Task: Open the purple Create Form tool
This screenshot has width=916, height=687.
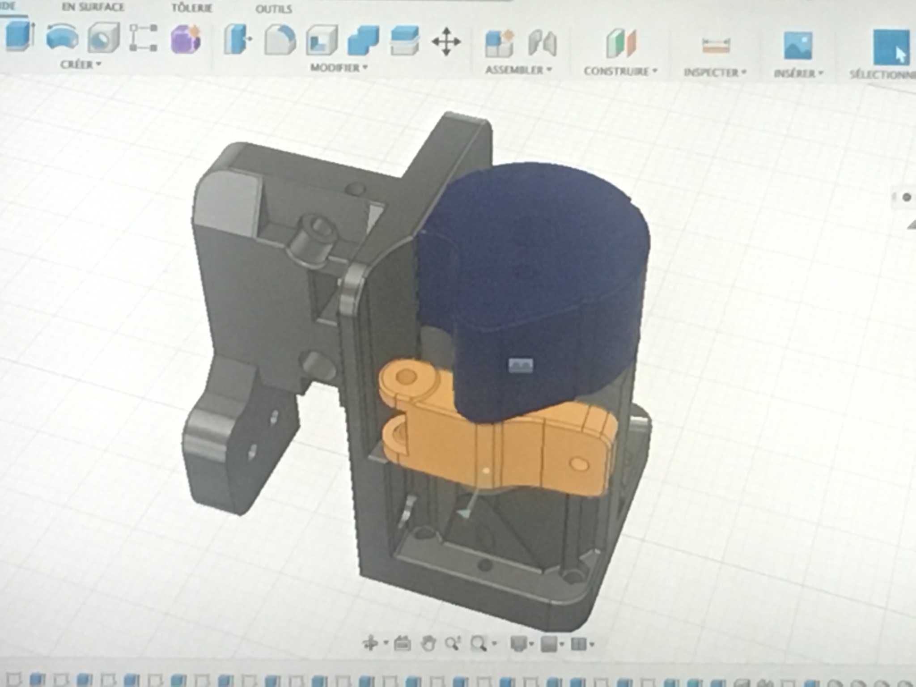Action: click(x=186, y=39)
